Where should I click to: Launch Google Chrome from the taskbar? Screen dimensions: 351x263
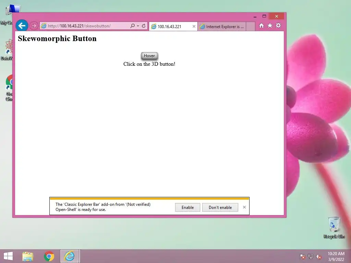[x=49, y=256]
